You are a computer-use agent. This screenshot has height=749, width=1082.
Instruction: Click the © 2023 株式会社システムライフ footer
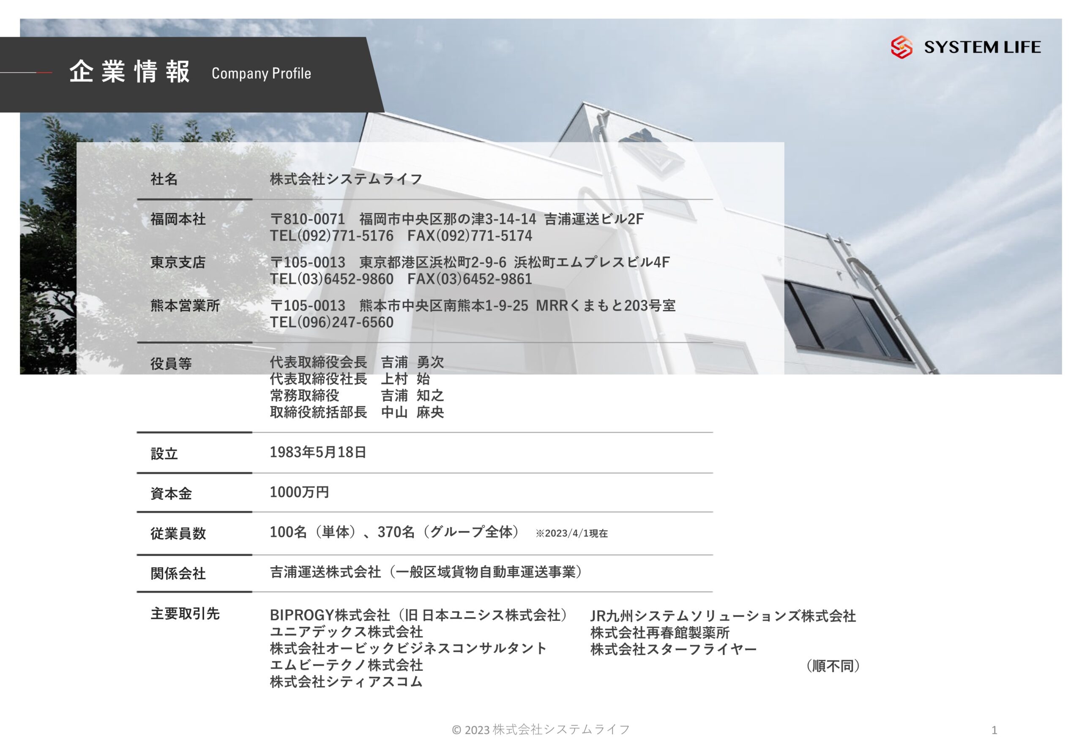point(541,729)
